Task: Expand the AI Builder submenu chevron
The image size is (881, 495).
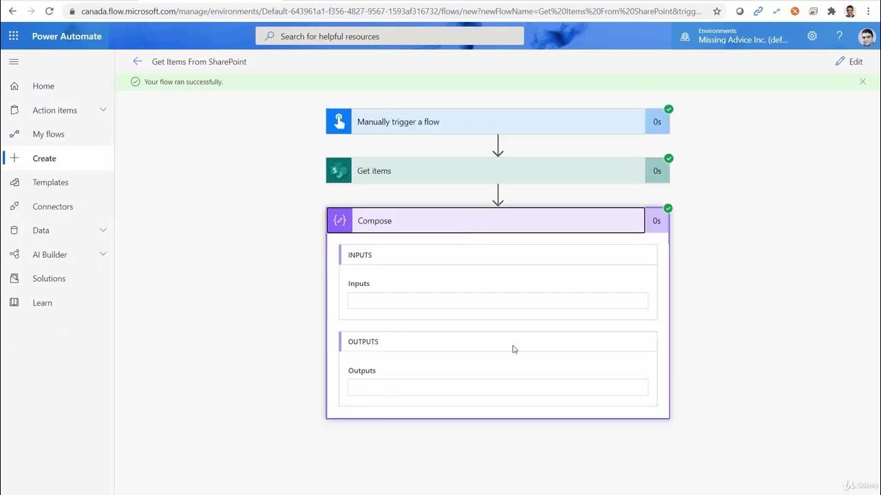Action: pos(103,254)
